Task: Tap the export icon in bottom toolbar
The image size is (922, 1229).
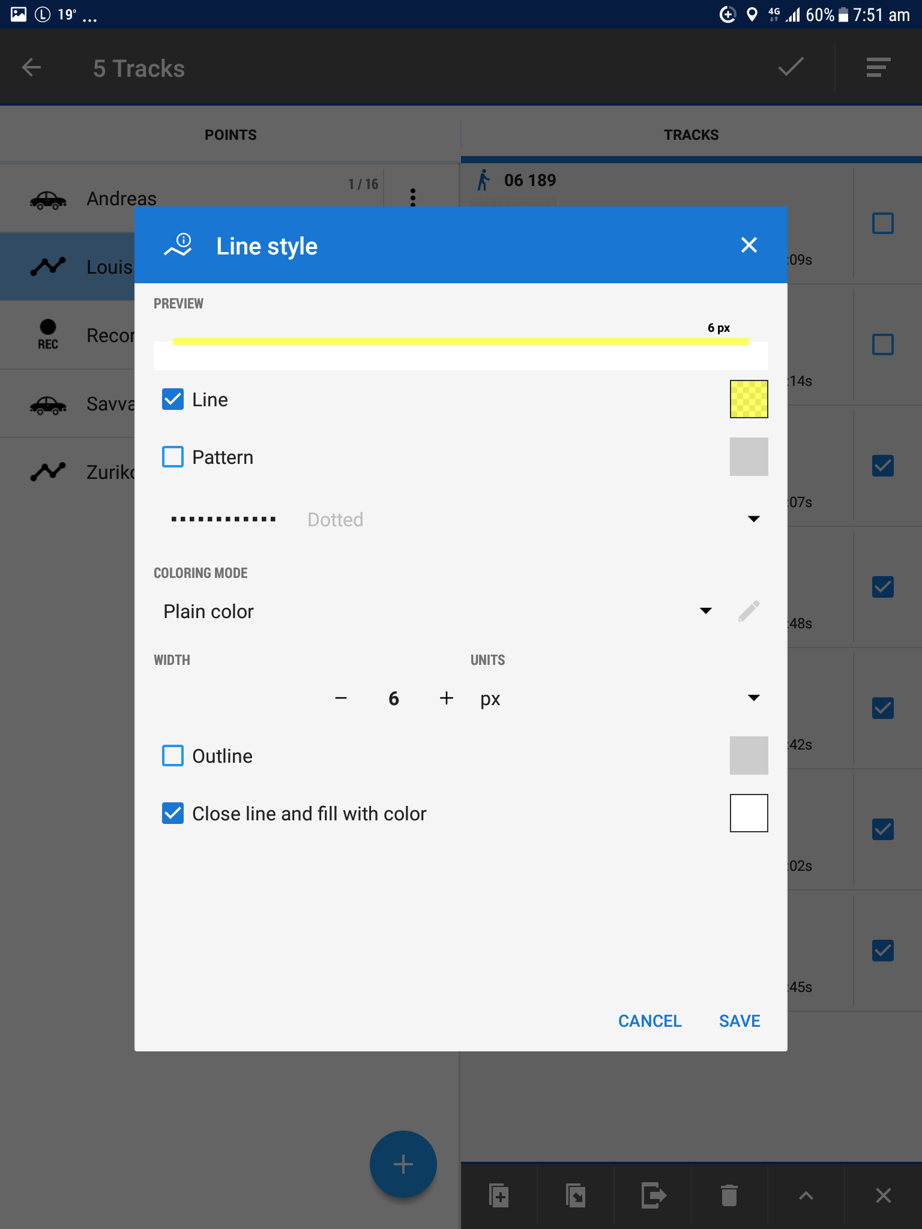Action: (652, 1195)
